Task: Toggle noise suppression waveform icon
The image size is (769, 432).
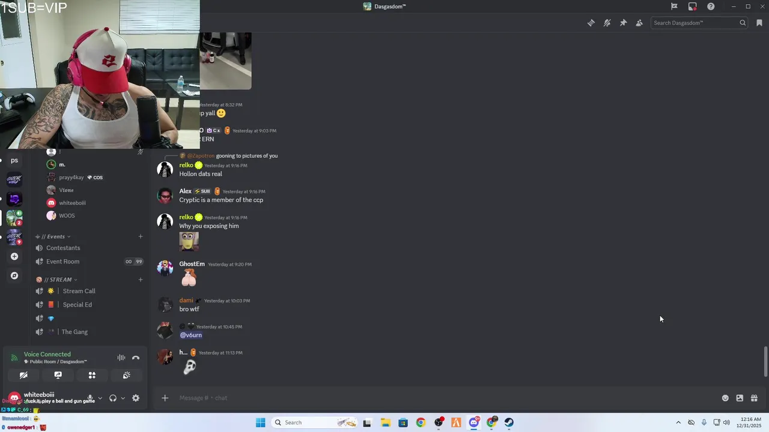Action: [121, 358]
